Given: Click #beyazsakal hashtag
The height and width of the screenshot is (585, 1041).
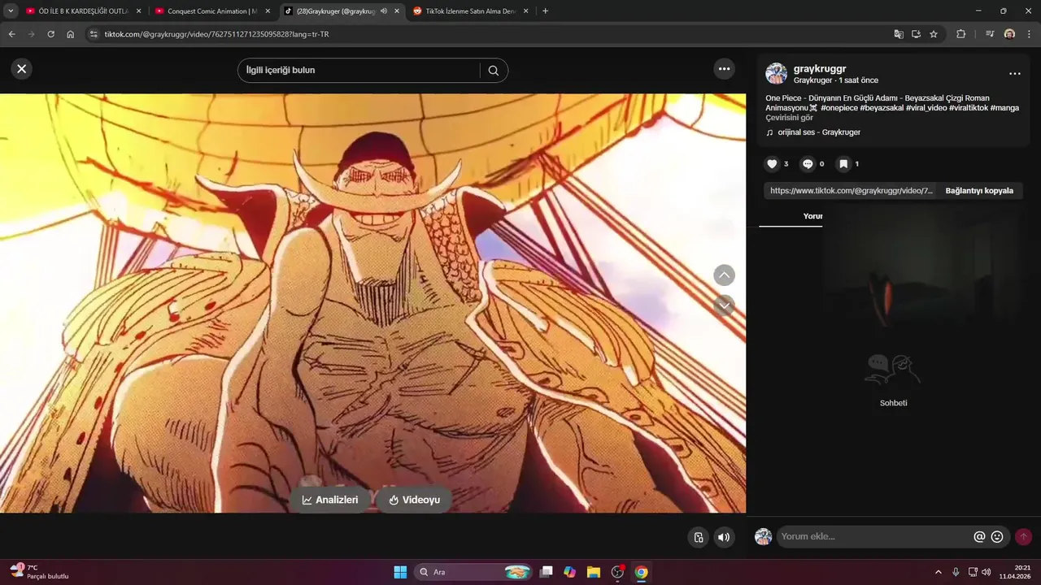Looking at the screenshot, I should click(x=882, y=108).
